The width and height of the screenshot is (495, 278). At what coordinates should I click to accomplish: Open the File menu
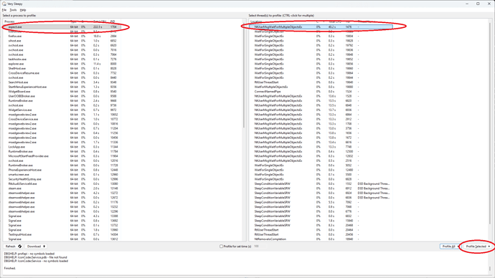tap(4, 10)
